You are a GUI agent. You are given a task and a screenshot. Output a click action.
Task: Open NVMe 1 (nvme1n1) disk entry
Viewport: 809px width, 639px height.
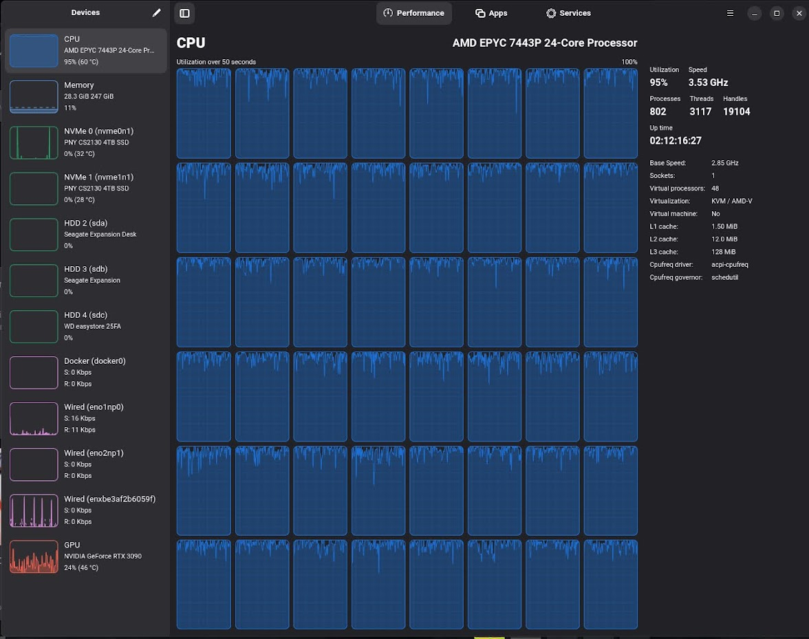click(x=85, y=188)
